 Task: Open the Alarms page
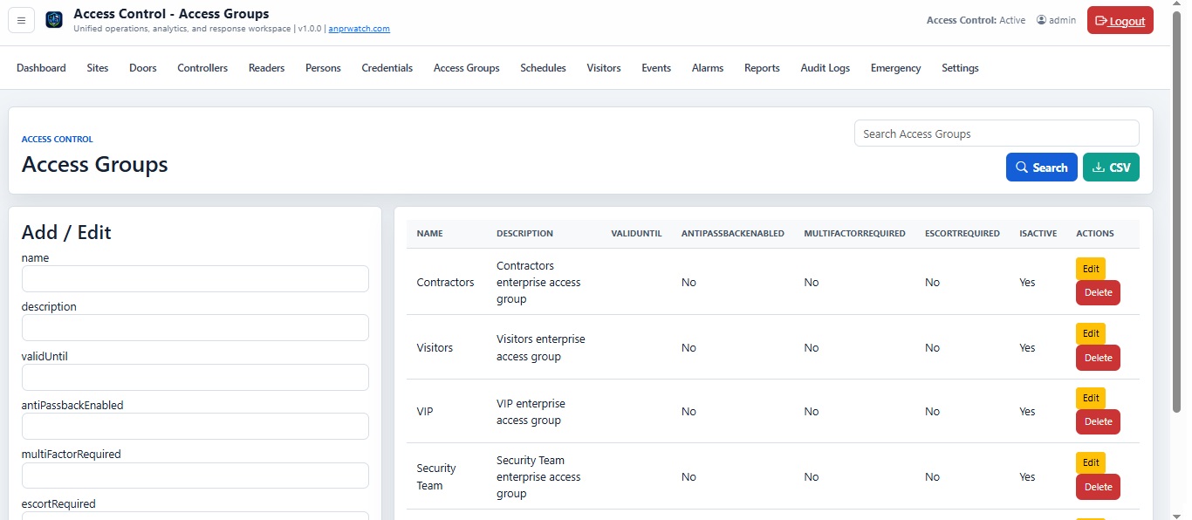(708, 68)
